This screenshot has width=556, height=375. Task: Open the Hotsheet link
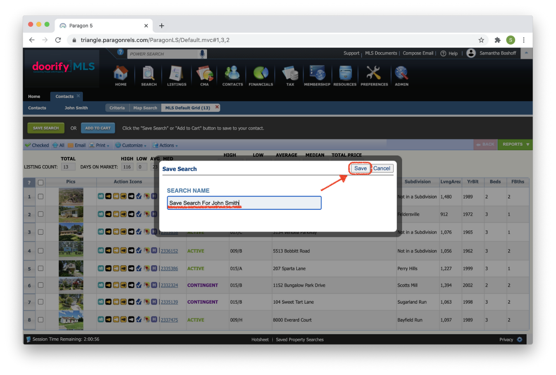[260, 339]
